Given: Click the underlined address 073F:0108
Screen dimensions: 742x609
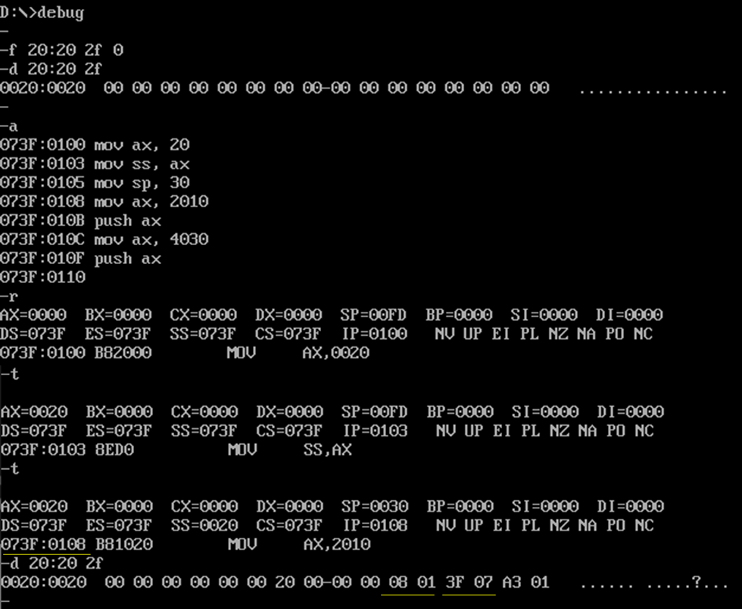Looking at the screenshot, I should click(44, 544).
